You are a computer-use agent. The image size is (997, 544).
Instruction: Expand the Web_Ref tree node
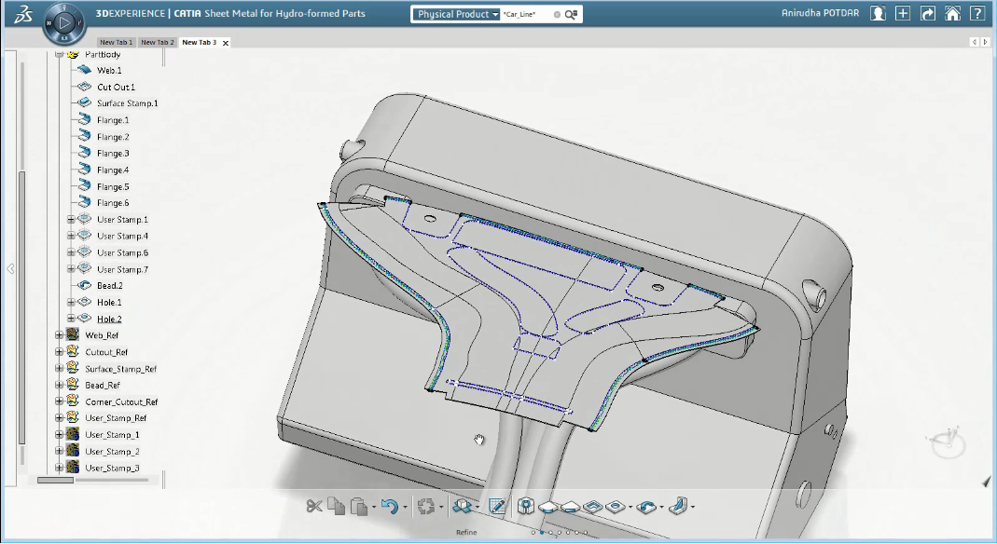pyautogui.click(x=59, y=334)
